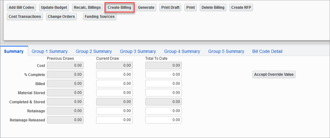Open the Group 3 Summary tab
This screenshot has width=330, height=138.
tap(138, 51)
